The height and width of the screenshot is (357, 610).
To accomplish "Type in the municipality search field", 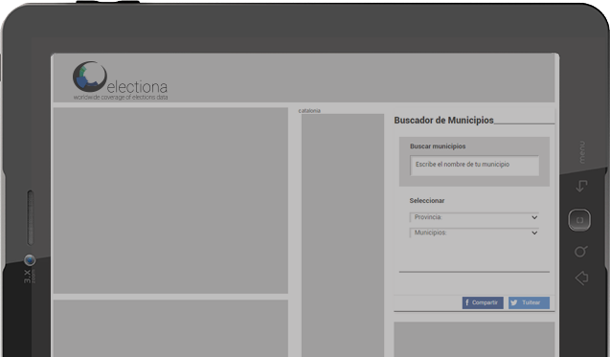I will point(474,166).
